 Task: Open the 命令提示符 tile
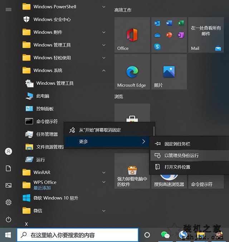coord(206,181)
